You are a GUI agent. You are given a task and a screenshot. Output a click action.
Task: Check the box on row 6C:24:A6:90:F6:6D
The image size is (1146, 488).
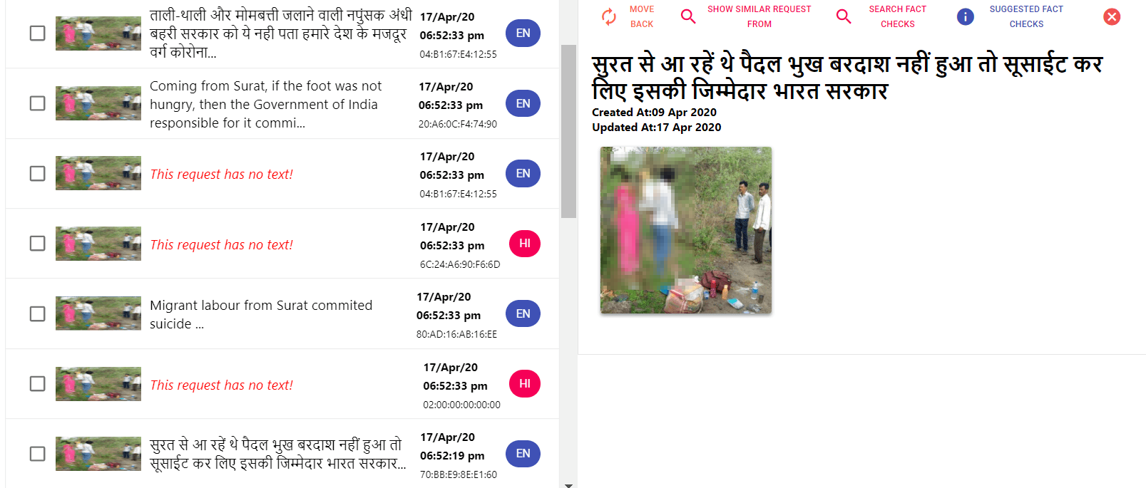tap(38, 244)
